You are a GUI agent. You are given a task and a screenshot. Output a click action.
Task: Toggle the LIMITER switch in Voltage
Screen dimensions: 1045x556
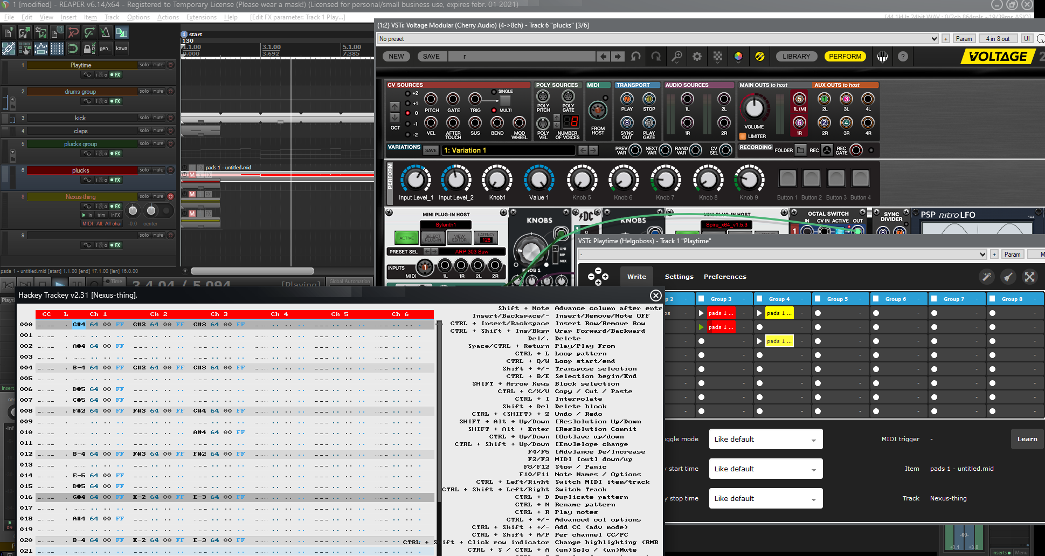pos(743,136)
